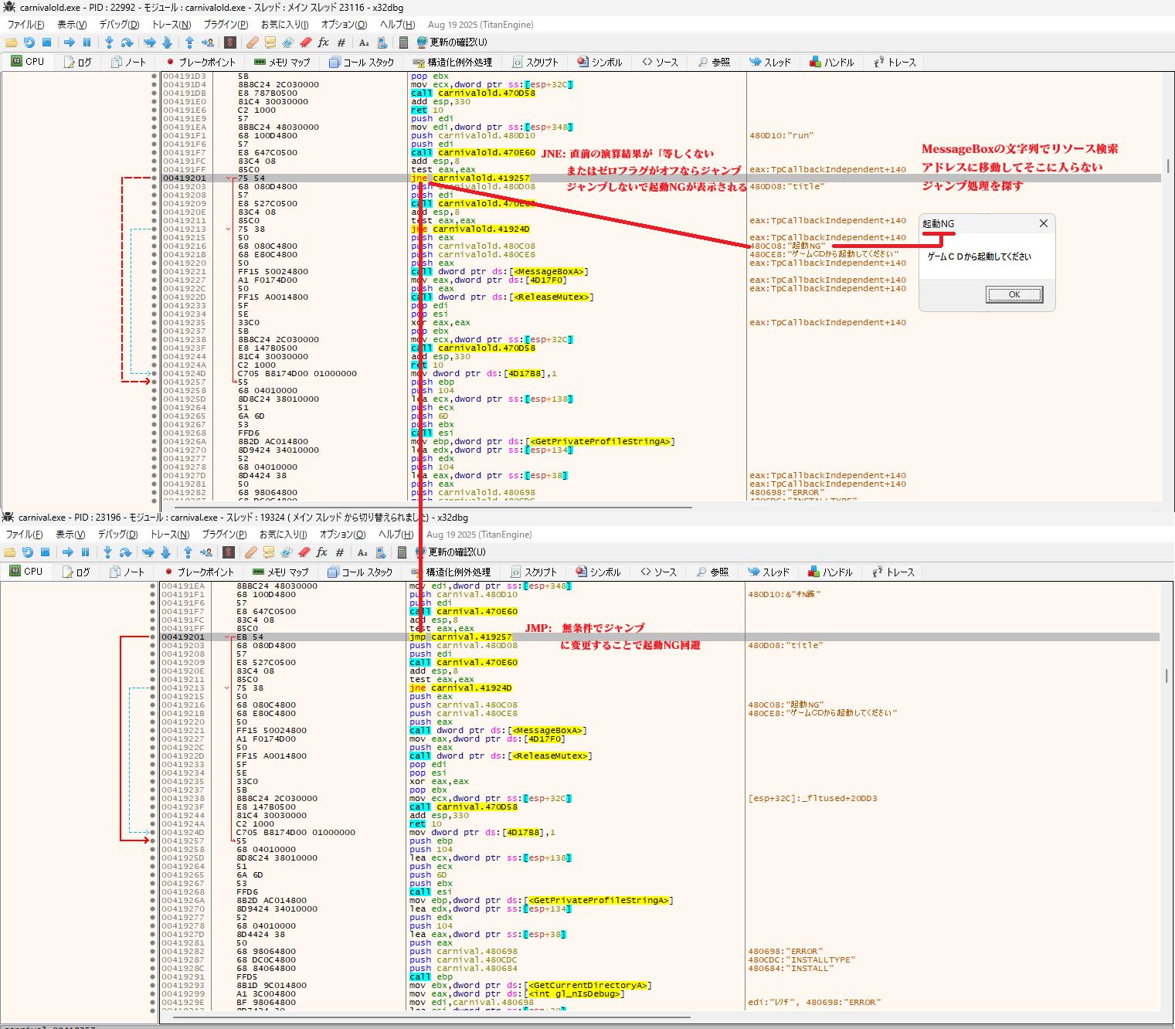Switch to トレース tab in carnival.exe window
This screenshot has width=1175, height=1029.
click(894, 572)
